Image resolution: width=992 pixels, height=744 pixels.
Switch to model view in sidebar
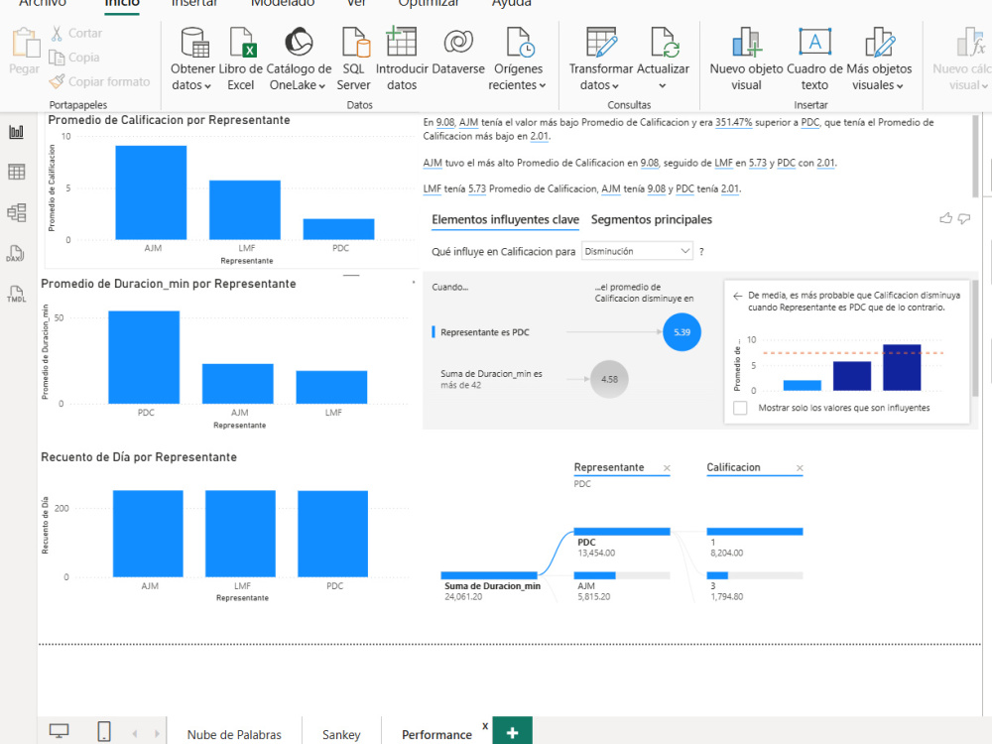pyautogui.click(x=17, y=212)
